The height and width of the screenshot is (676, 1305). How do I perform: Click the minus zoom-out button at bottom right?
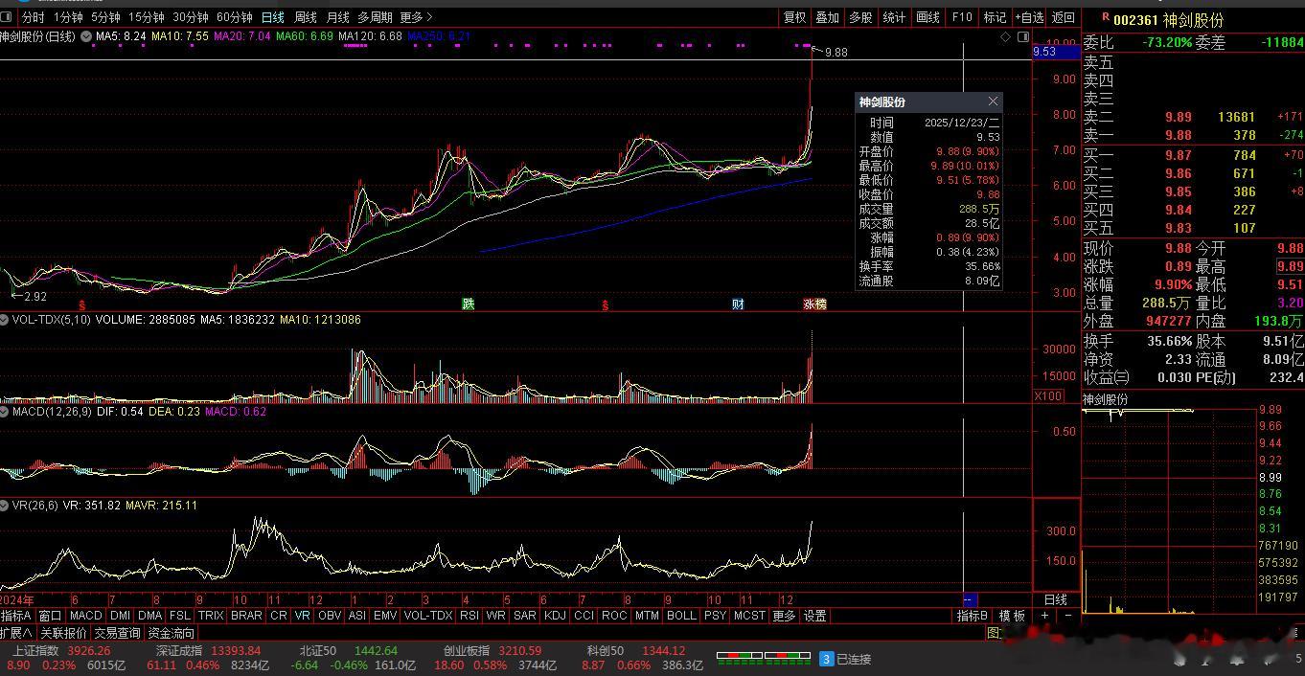point(1067,616)
